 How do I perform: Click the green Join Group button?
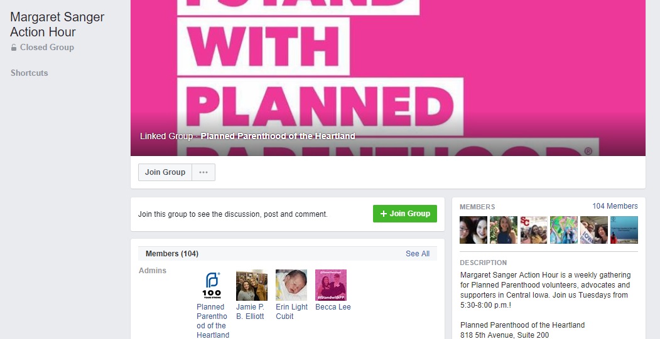click(405, 214)
